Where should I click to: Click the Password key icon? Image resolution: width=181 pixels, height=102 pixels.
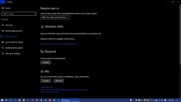42,52
